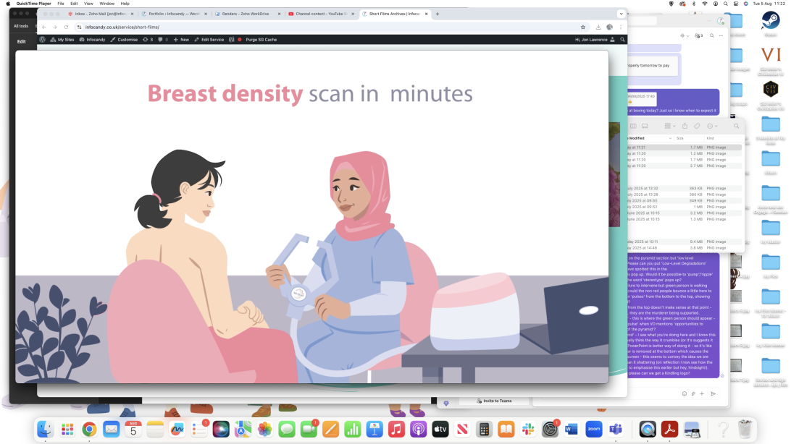Click Edit Service in WordPress admin bar

coord(209,40)
